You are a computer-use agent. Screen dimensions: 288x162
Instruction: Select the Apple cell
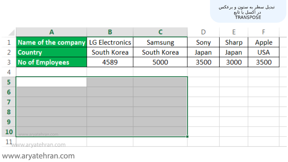264,42
